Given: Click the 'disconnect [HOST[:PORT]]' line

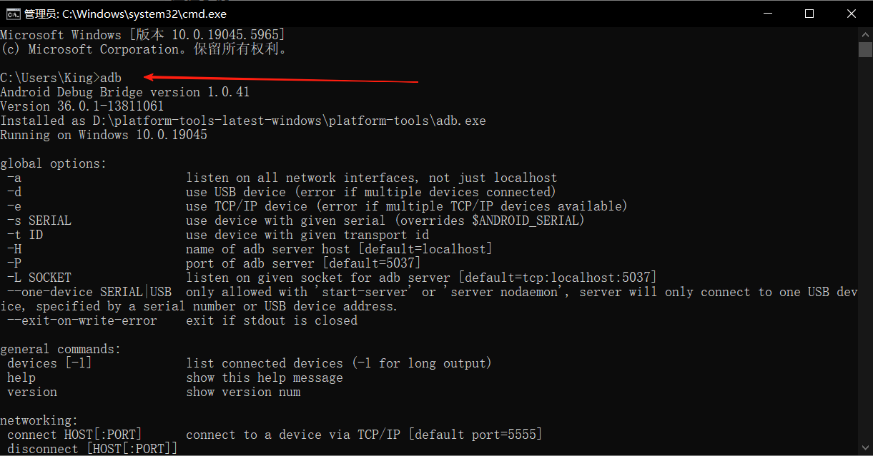Looking at the screenshot, I should (x=93, y=449).
